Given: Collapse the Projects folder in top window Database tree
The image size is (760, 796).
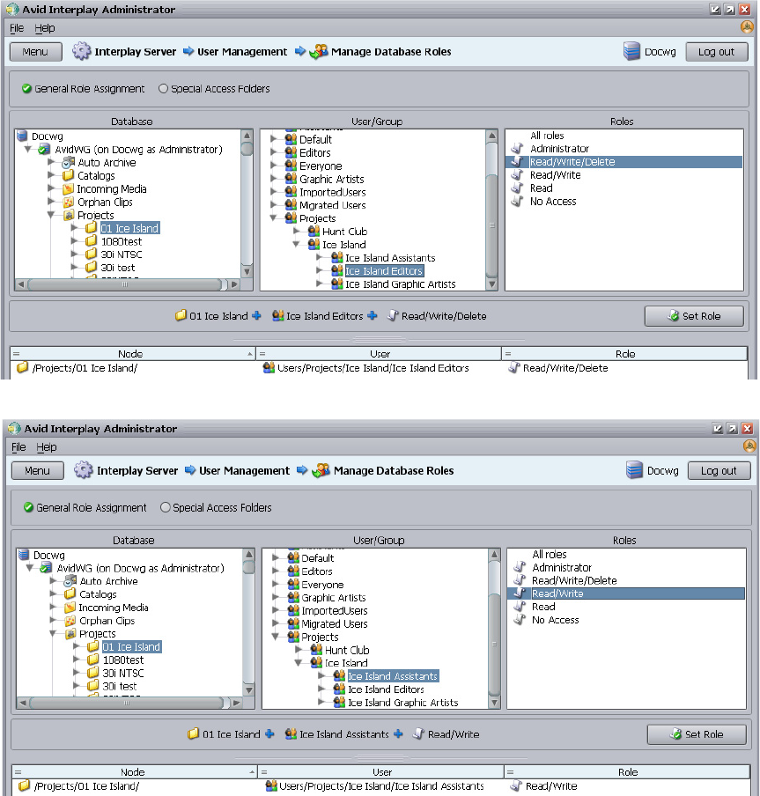Looking at the screenshot, I should point(51,215).
